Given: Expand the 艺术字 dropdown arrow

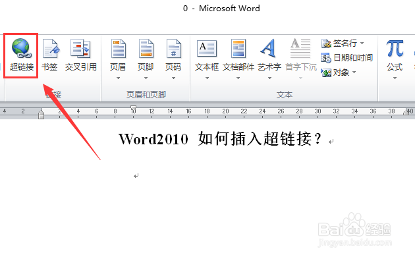Looking at the screenshot, I should click(269, 78).
